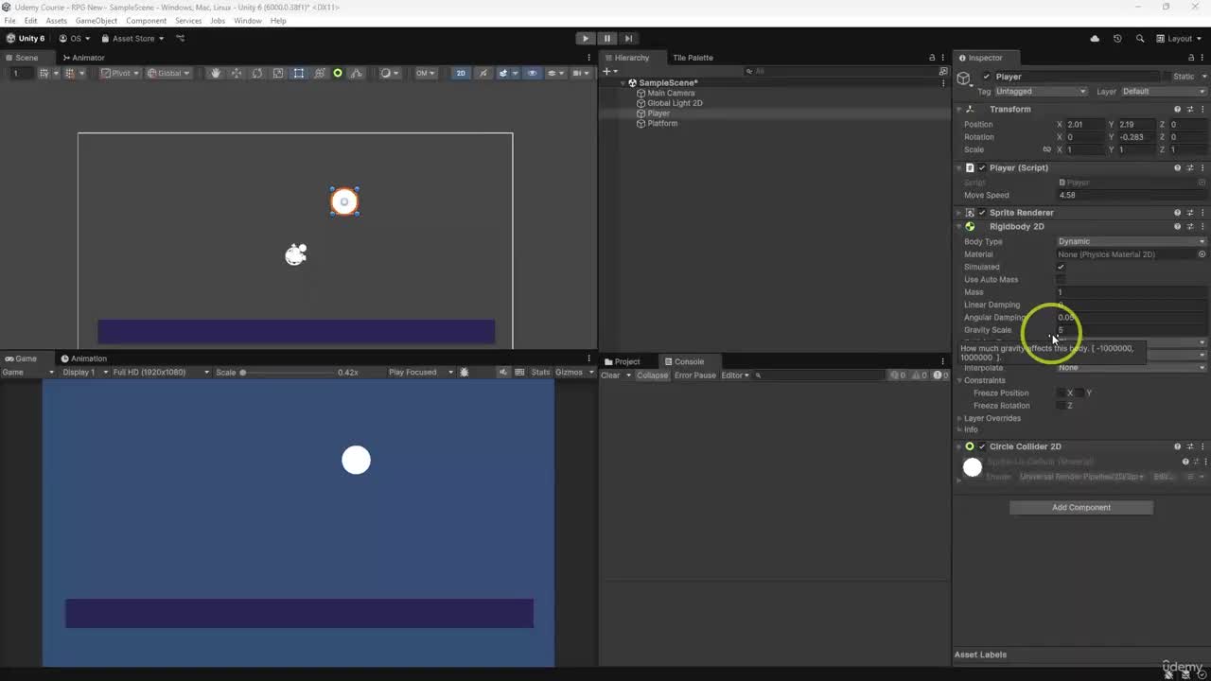Image resolution: width=1211 pixels, height=681 pixels.
Task: Open the Window menu
Action: click(248, 21)
